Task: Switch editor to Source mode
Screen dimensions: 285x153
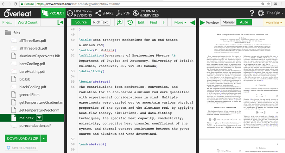Action: tap(81, 22)
